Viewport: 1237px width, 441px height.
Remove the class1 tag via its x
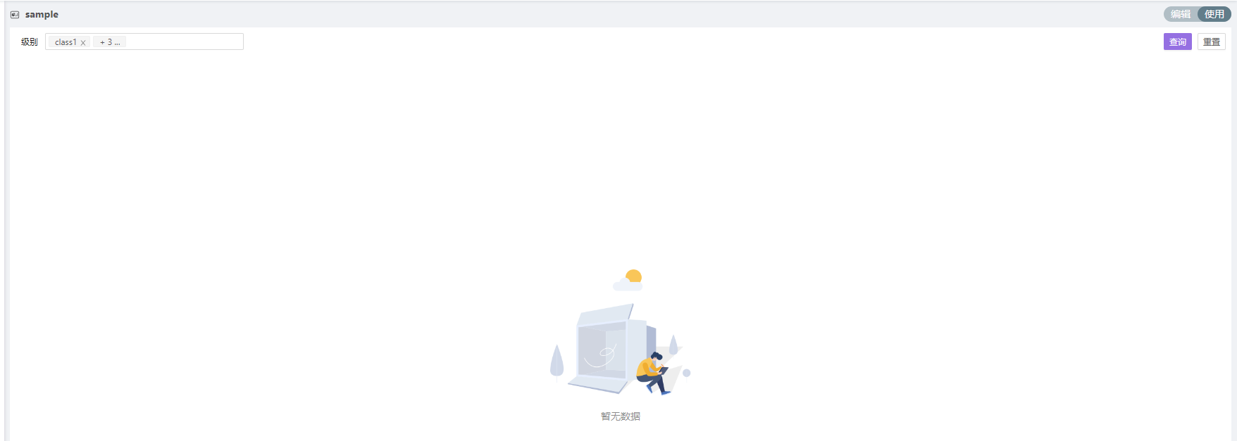click(x=83, y=43)
